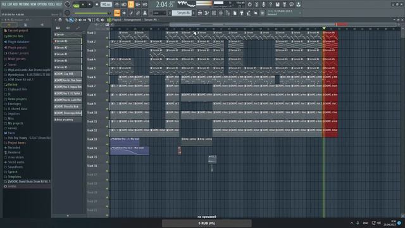Click the 140 tempo display
Screen dimensions: 405x228
tap(106, 4)
